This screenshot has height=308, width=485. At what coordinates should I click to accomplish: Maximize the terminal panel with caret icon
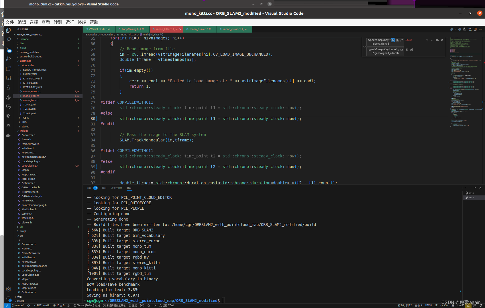point(475,188)
